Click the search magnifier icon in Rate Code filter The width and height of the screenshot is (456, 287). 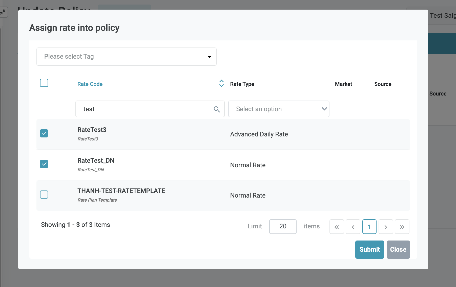tap(217, 109)
